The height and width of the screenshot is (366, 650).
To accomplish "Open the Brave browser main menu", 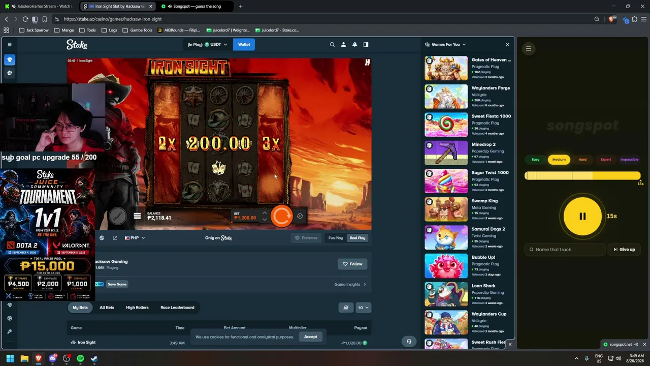I will (644, 19).
